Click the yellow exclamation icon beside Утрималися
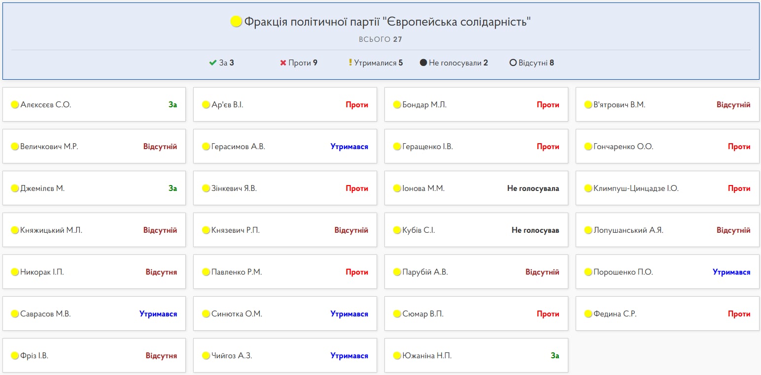The width and height of the screenshot is (761, 375). (x=350, y=63)
